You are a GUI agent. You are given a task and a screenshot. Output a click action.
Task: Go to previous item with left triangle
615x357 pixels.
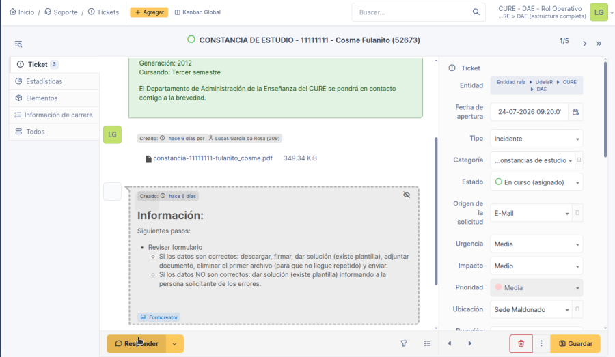(x=450, y=343)
